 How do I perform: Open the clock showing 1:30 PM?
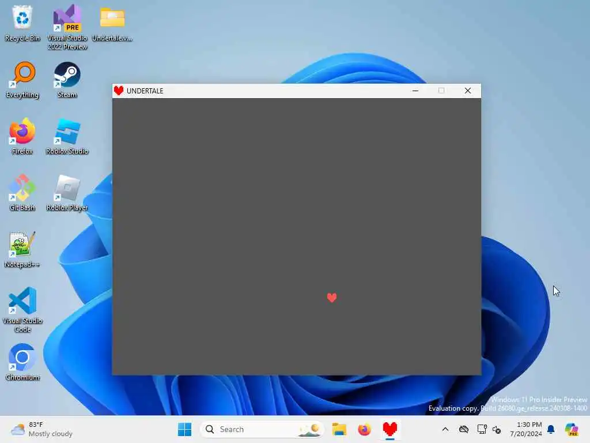pos(525,429)
